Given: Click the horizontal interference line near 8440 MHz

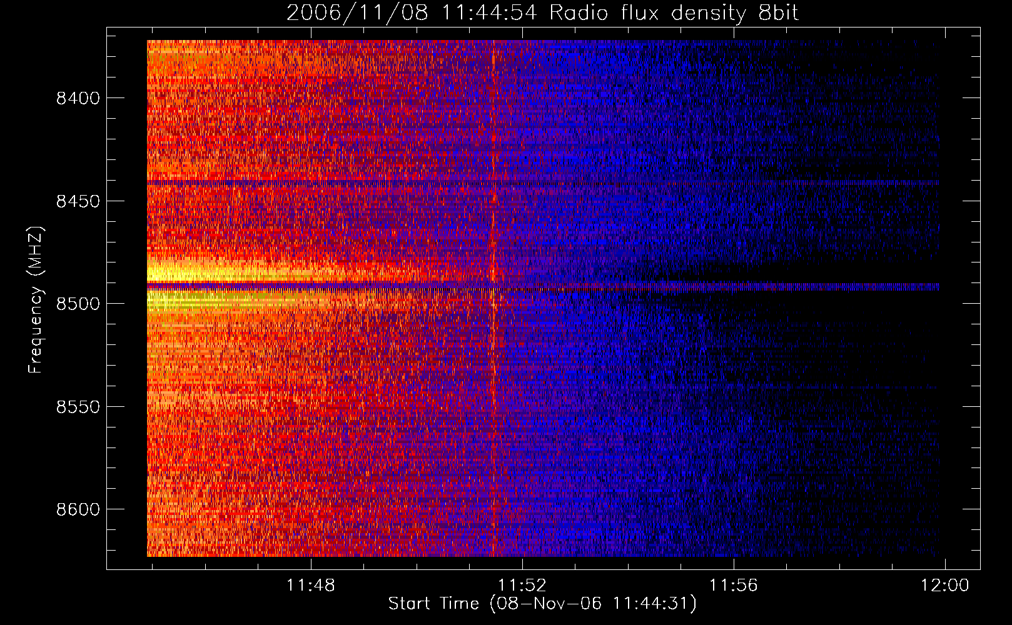Looking at the screenshot, I should tap(543, 182).
